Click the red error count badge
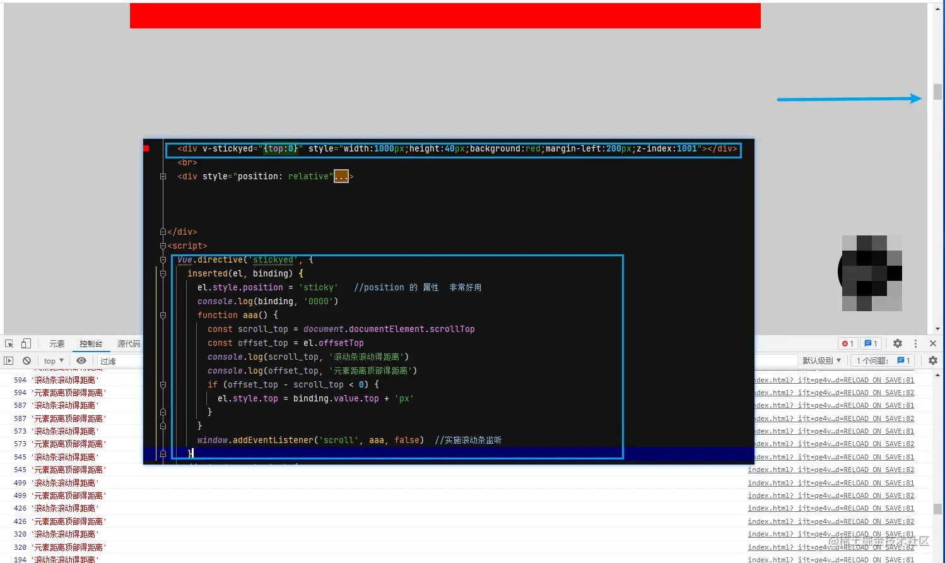The image size is (945, 563). [847, 343]
